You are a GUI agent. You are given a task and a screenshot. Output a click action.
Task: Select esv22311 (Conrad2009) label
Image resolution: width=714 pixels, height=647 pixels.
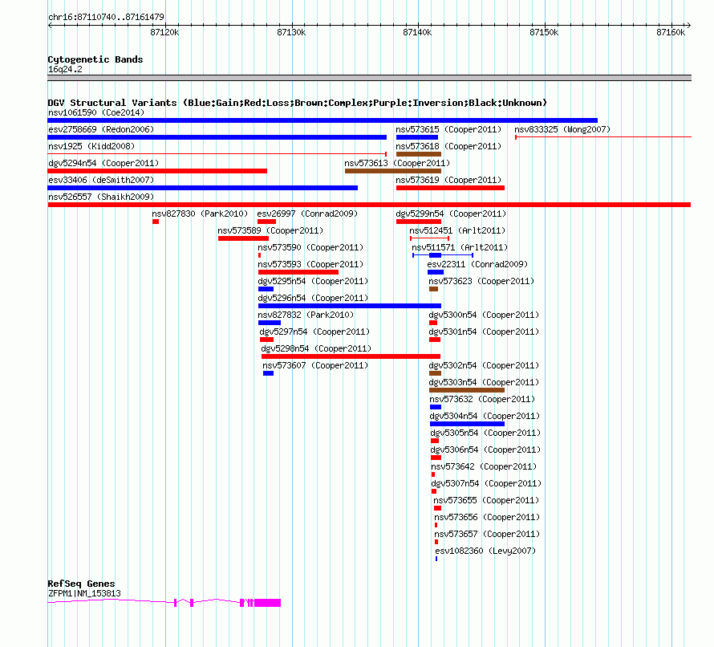[x=477, y=264]
